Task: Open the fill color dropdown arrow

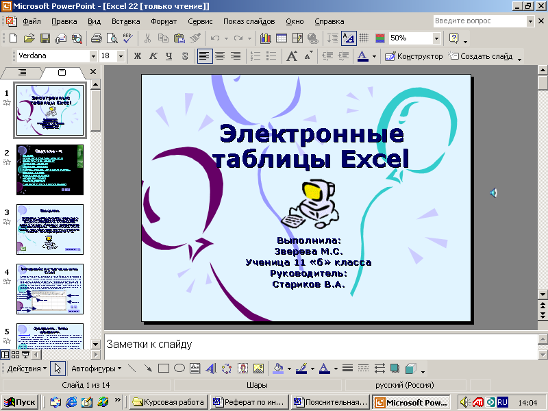Action: [289, 369]
